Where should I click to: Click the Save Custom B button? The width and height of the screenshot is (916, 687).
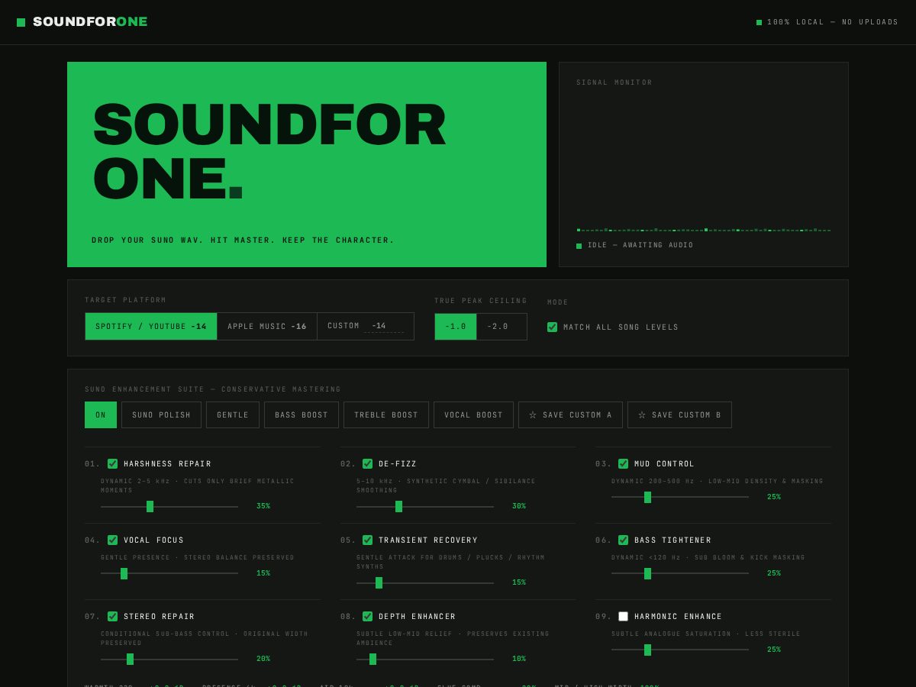679,414
